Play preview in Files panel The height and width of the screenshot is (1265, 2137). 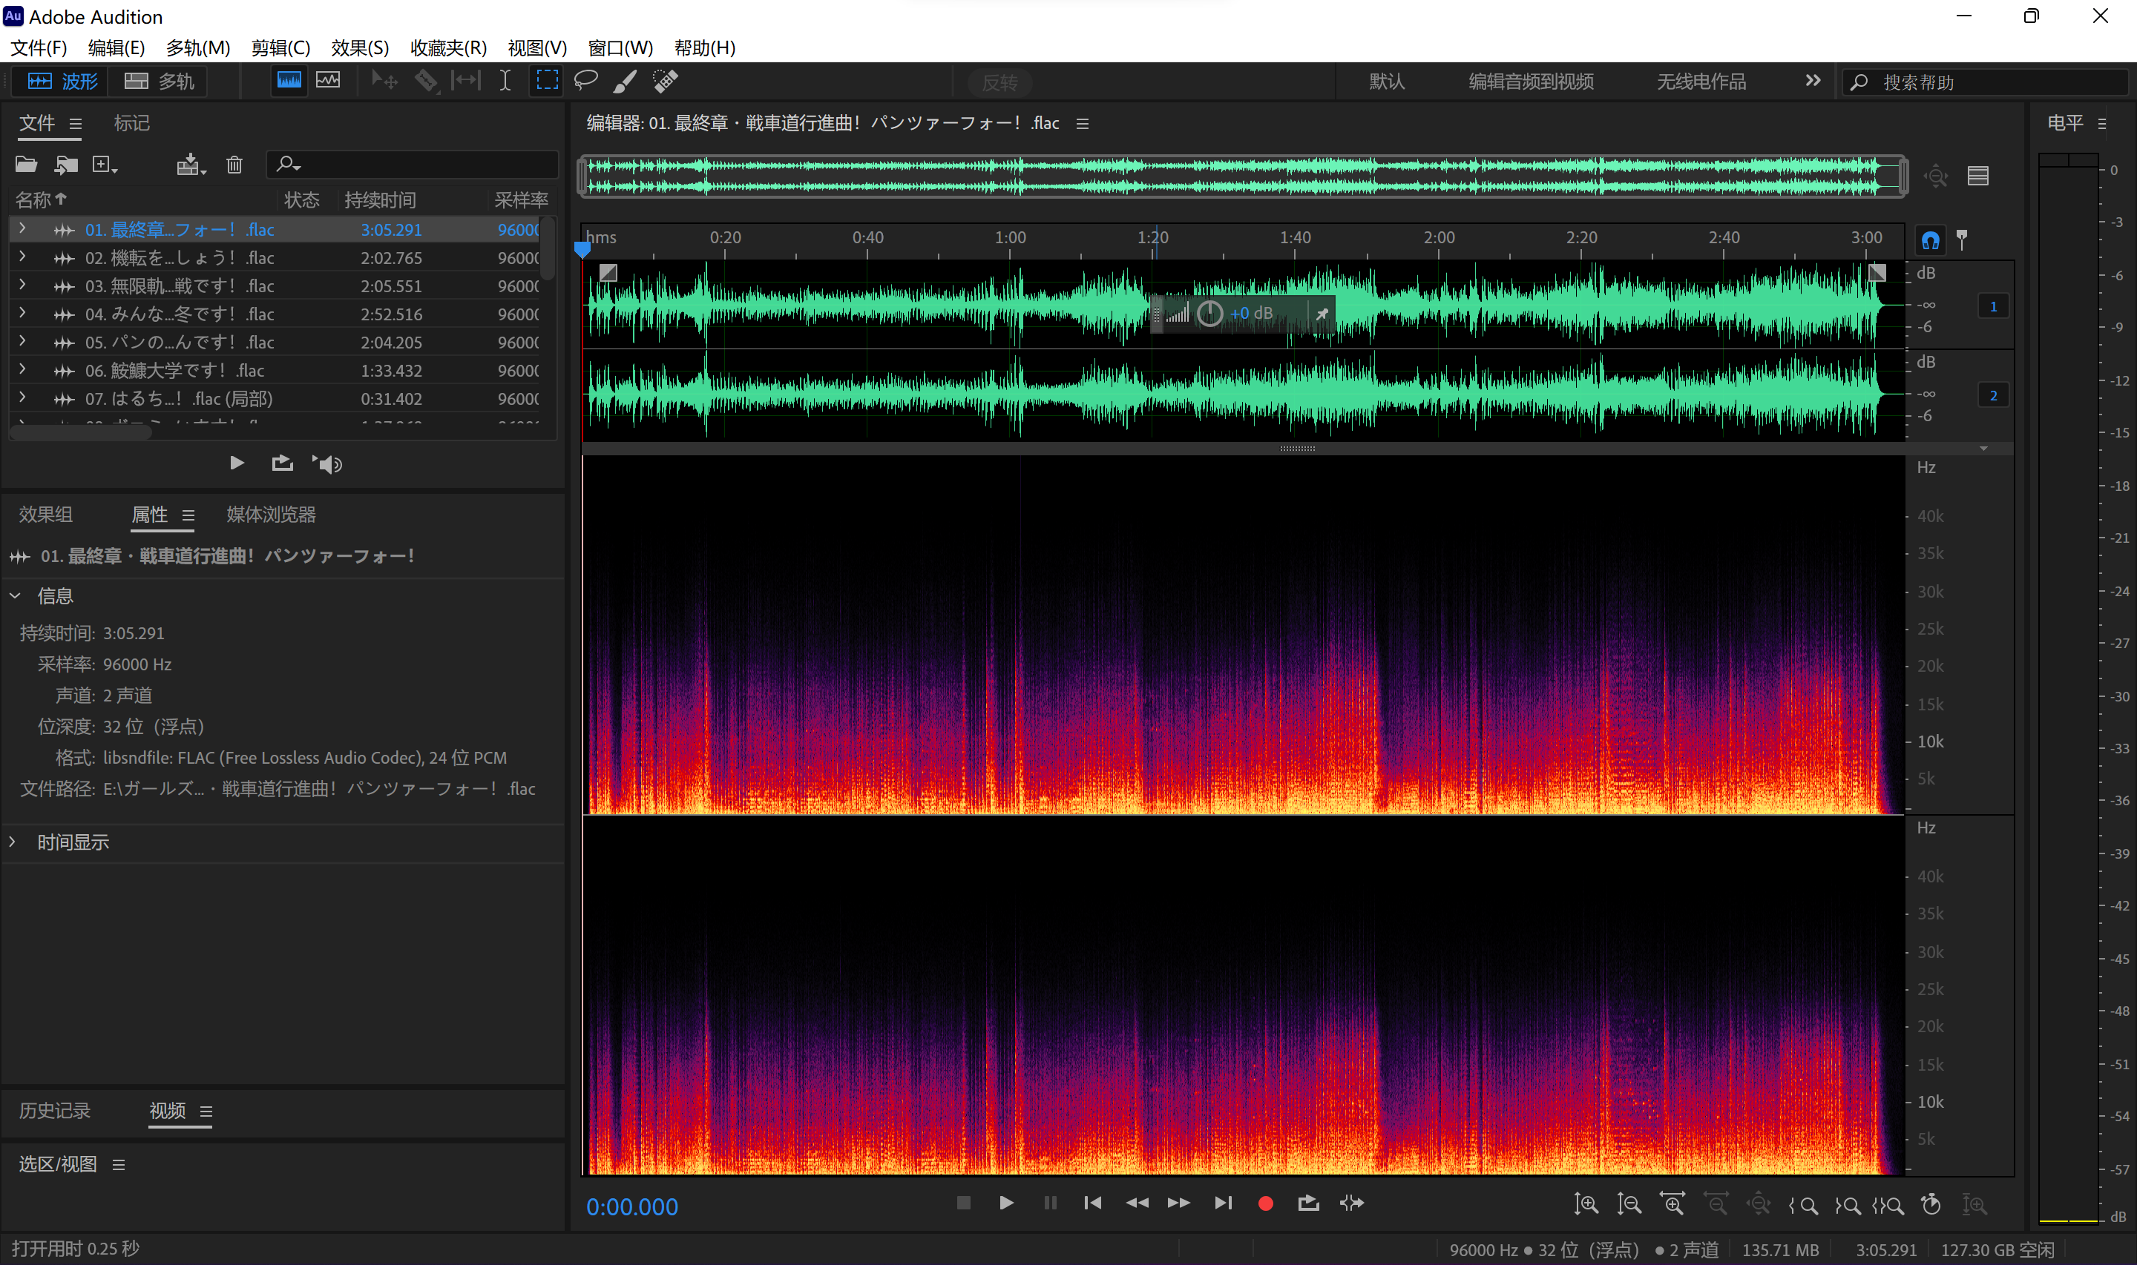237,463
